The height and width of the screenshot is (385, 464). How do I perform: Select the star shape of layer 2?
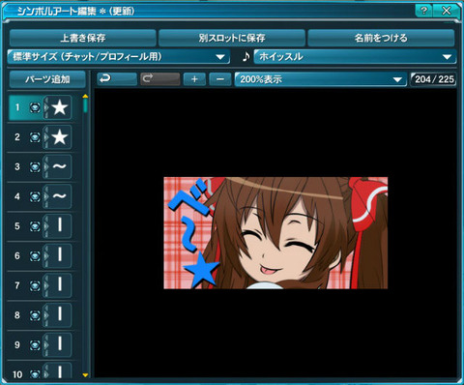(x=60, y=137)
